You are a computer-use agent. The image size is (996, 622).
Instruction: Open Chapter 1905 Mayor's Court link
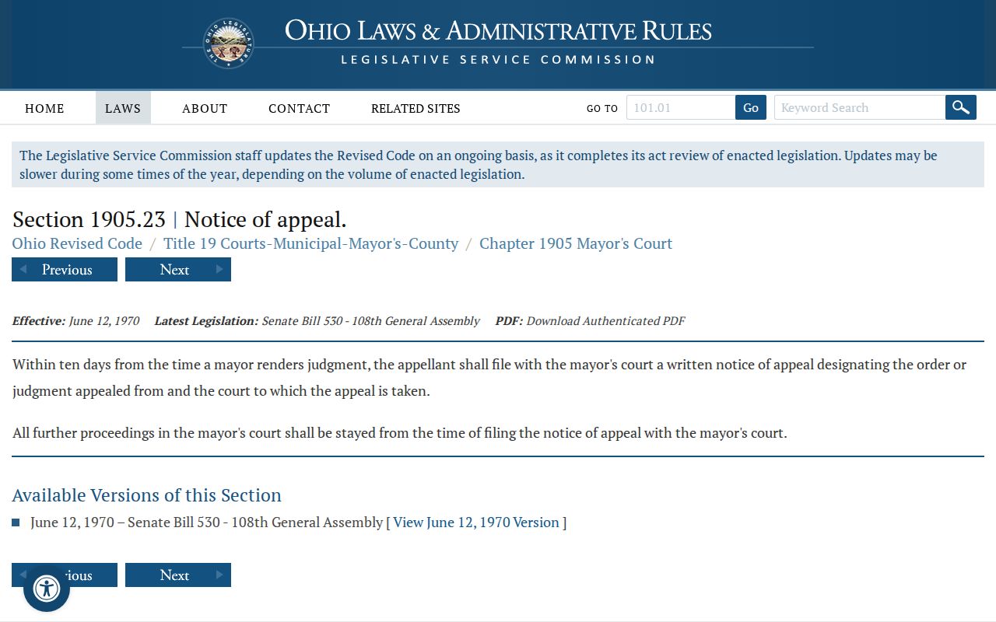[x=576, y=243]
